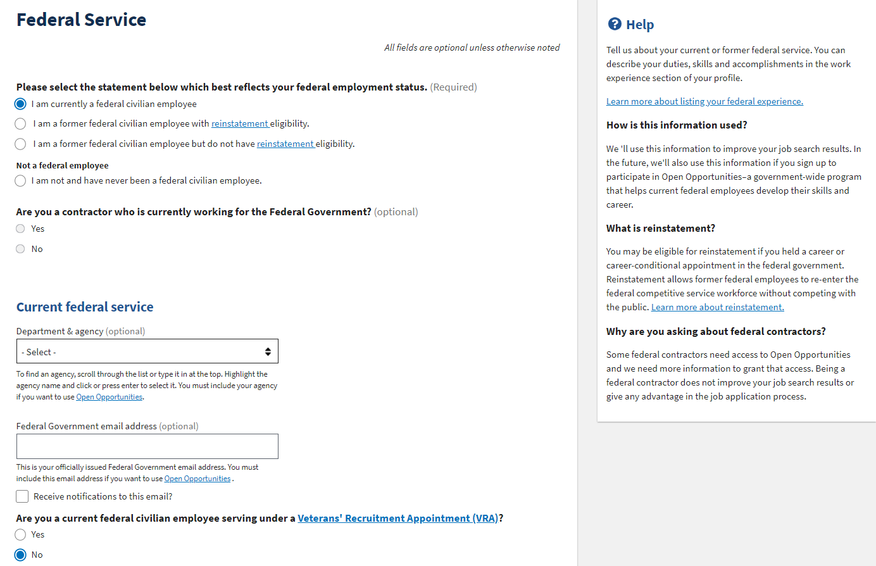Open the Veterans' Recruitment Appointment (VRA) link

tap(397, 518)
